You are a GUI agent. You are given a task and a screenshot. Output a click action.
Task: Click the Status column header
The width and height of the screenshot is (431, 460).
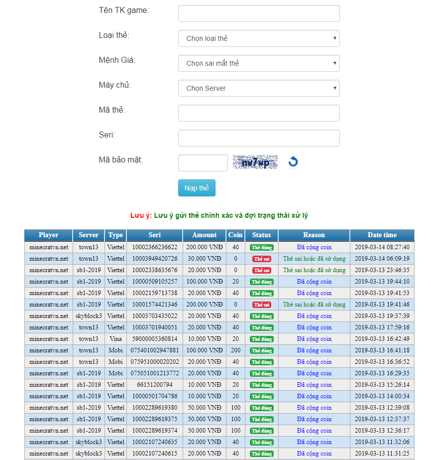tap(262, 235)
